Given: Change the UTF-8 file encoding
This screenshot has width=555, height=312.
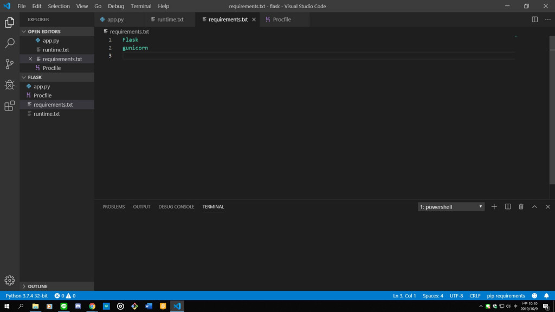Looking at the screenshot, I should click(456, 296).
